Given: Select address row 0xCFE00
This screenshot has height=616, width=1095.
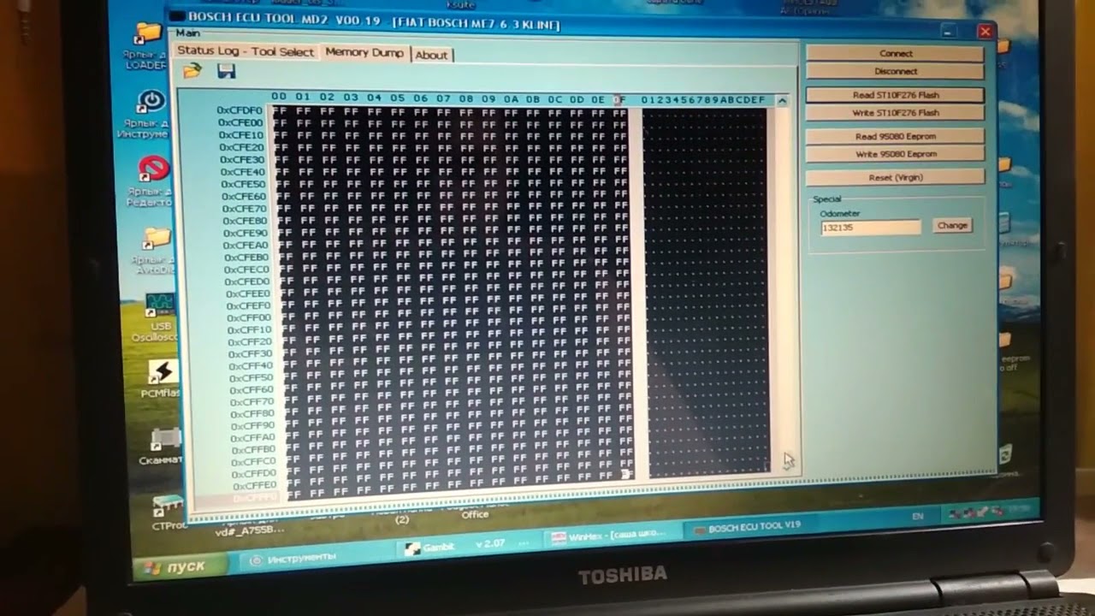Looking at the screenshot, I should point(240,122).
